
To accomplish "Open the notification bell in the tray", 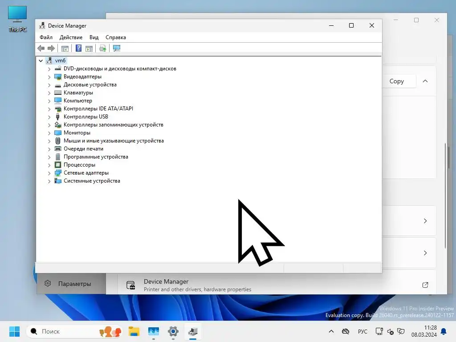I will [444, 331].
